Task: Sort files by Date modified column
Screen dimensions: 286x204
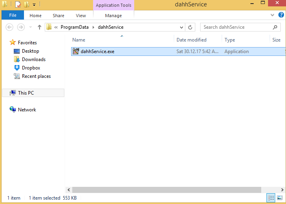Action: (x=192, y=40)
